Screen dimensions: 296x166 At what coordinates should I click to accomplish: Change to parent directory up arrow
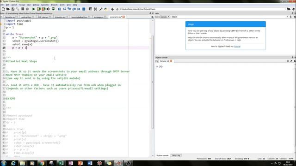point(294,9)
